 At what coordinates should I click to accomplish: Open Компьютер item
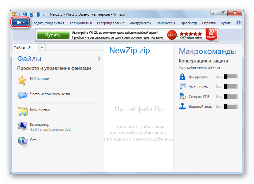tap(59, 126)
